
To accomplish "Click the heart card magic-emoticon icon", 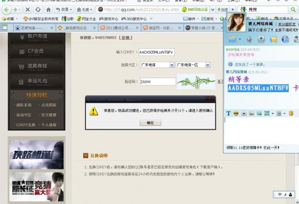I will coord(244,114).
